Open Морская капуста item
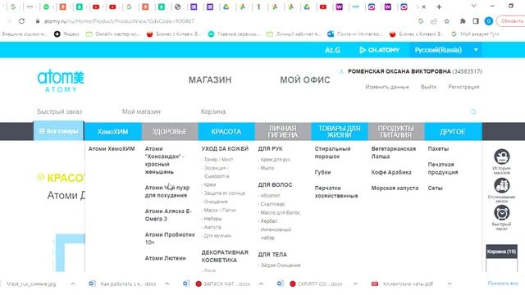The width and height of the screenshot is (525, 295). (395, 188)
